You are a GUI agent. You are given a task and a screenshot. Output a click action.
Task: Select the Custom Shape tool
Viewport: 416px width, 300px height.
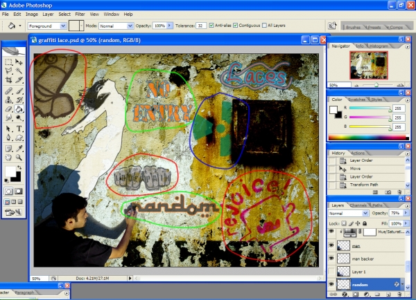point(19,138)
